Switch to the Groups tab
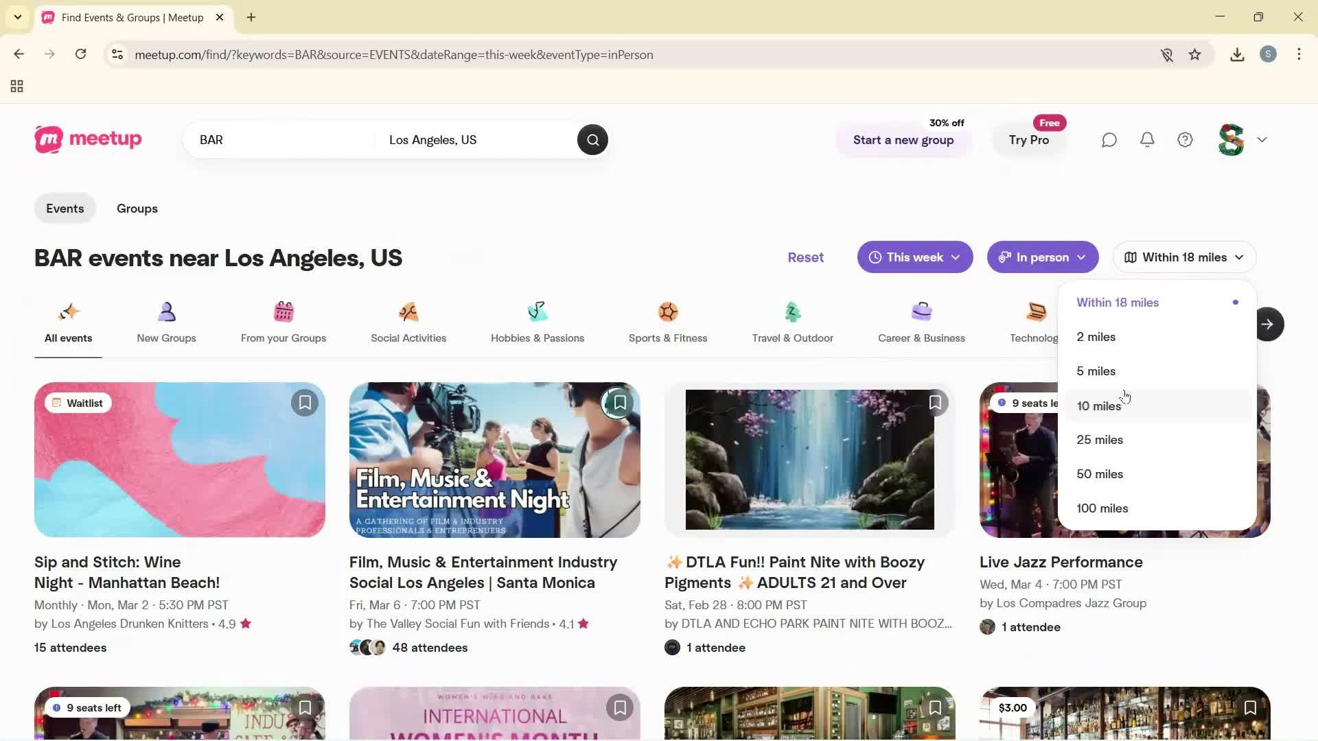Viewport: 1318px width, 741px height. pos(137,208)
